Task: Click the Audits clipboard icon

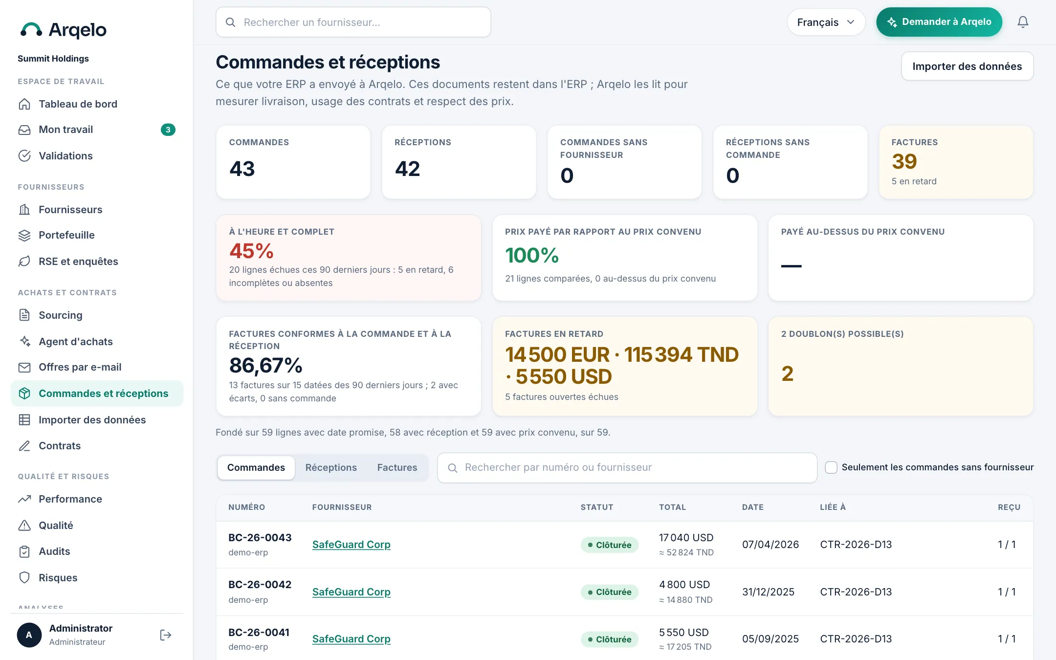Action: pos(24,551)
